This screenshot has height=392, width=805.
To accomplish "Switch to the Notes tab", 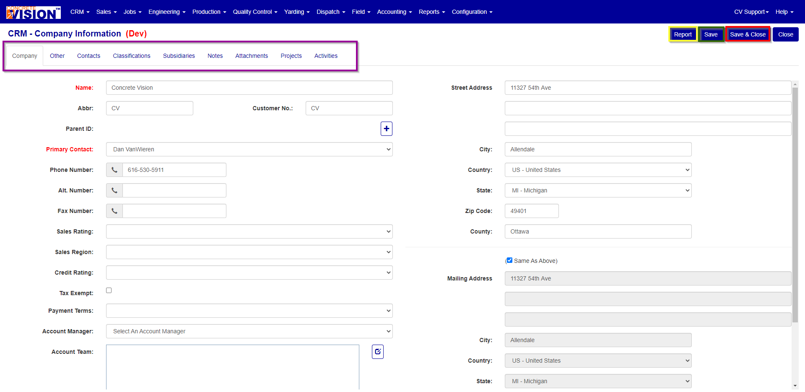I will (x=215, y=56).
